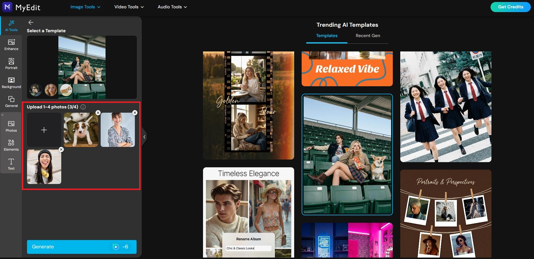Click the MyEdit logo
The height and width of the screenshot is (259, 534).
pyautogui.click(x=21, y=7)
